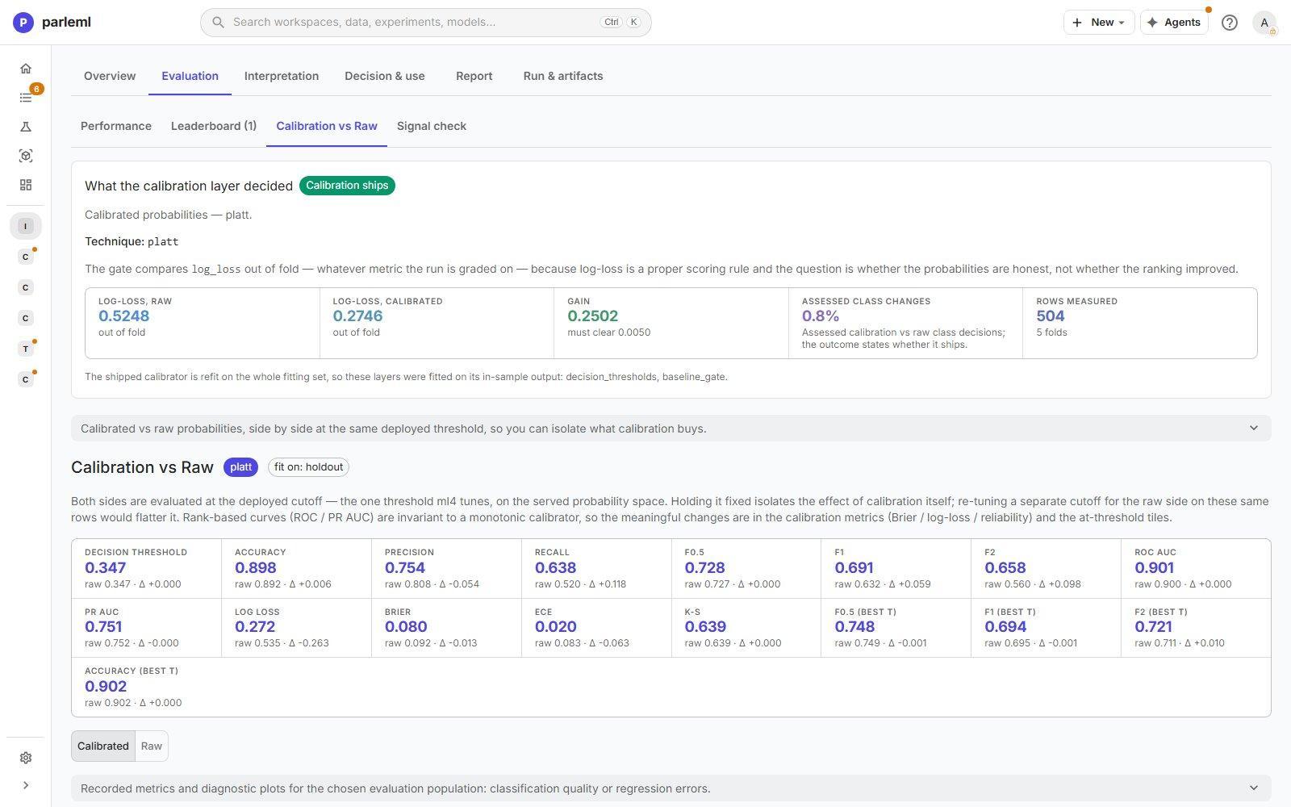Viewport: 1291px width, 807px height.
Task: Click the ROC AUC value 0.901
Action: coord(1155,568)
